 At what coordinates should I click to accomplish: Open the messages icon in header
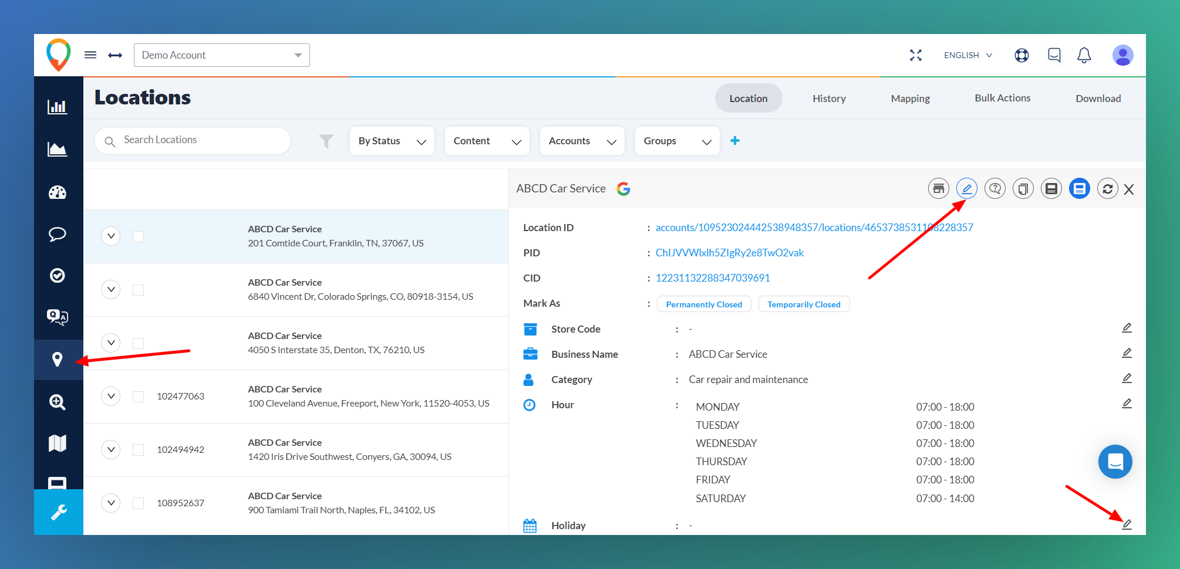1054,55
